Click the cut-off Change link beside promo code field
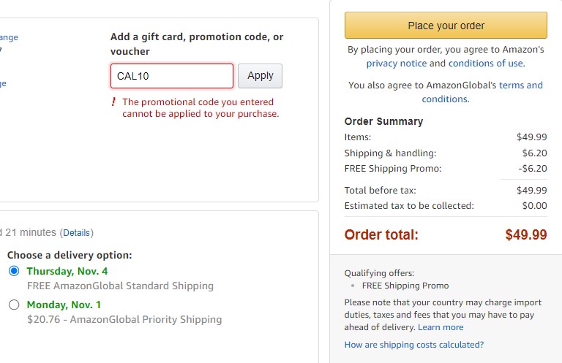562x363 pixels. pos(3,83)
